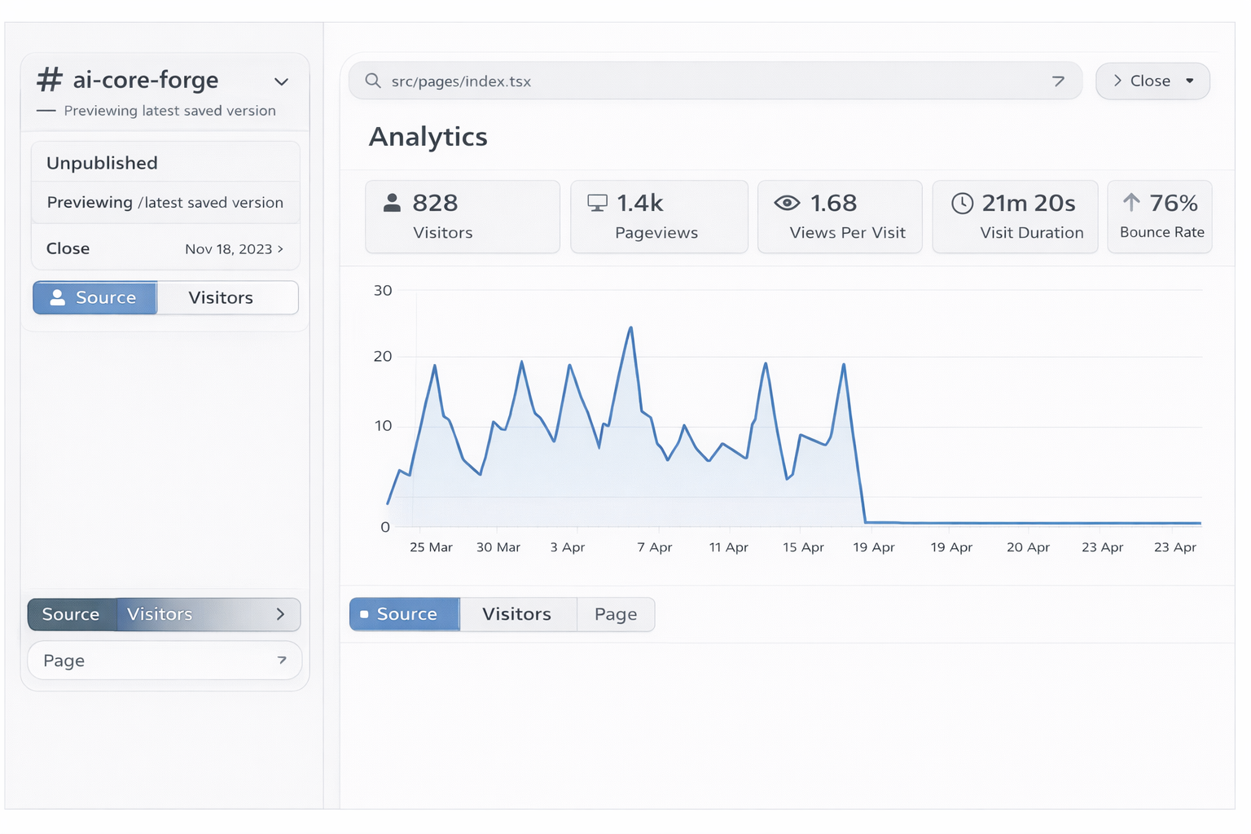1251x834 pixels.
Task: Click the Close button at top right
Action: pyautogui.click(x=1149, y=81)
